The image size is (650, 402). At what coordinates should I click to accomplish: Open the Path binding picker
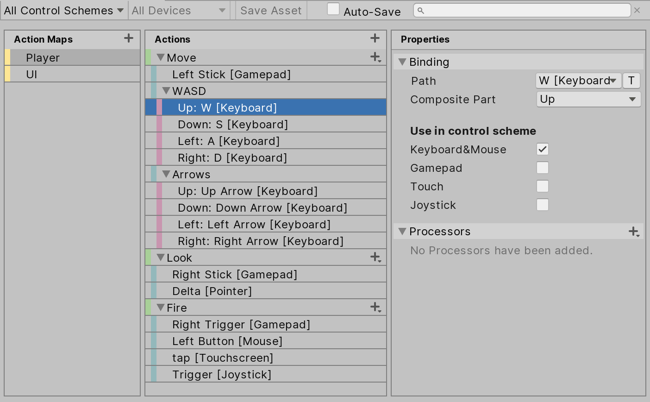click(x=578, y=81)
